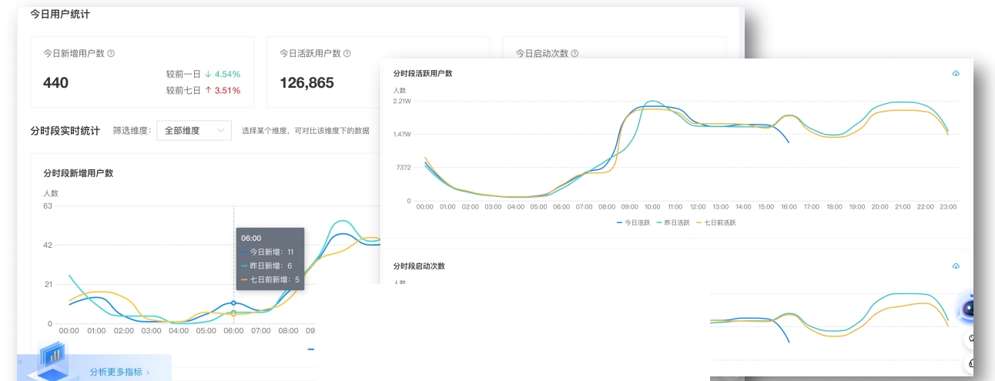This screenshot has height=381, width=995.
Task: Click tooltip entry 昨日新增：6
Action: point(266,266)
